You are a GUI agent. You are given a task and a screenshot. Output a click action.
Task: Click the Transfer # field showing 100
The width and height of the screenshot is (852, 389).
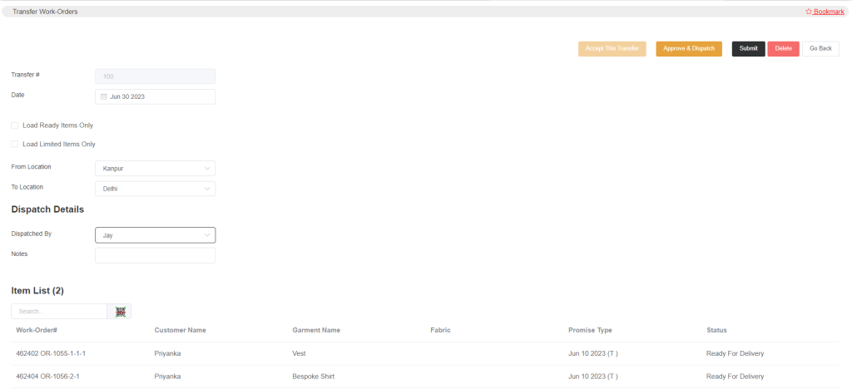(x=156, y=76)
